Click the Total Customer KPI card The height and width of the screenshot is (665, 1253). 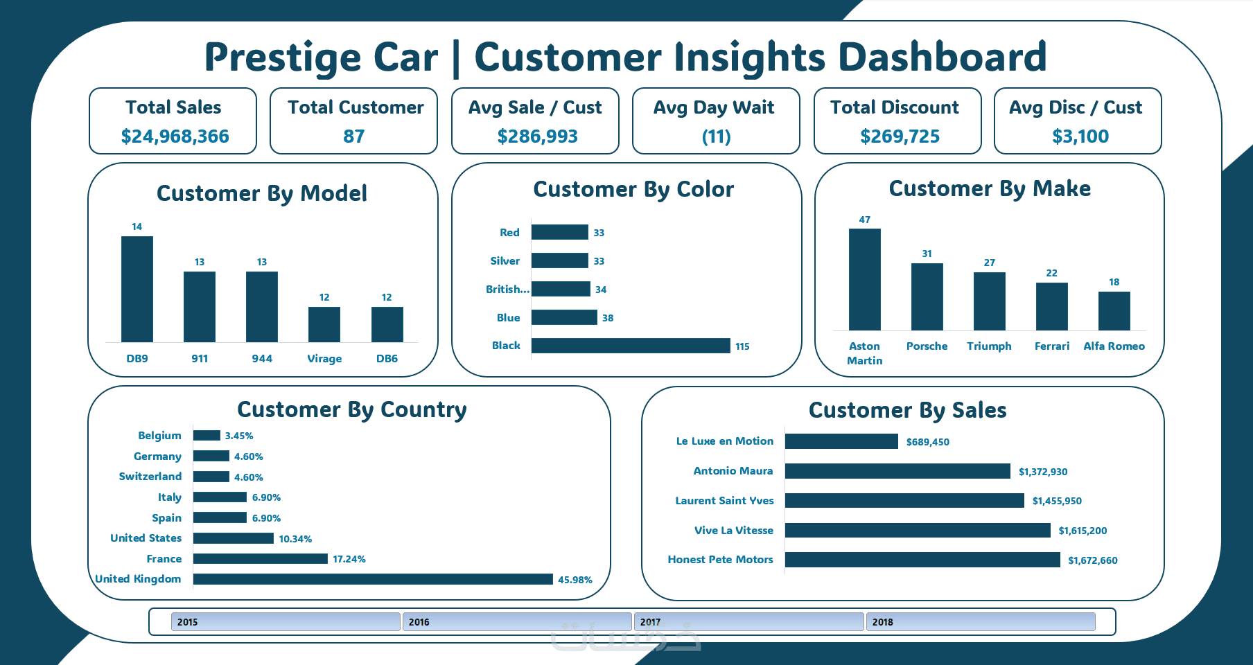coord(354,121)
